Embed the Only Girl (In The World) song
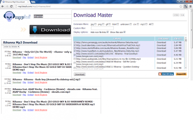Screen dimensions: 193x120 click(x=31, y=57)
